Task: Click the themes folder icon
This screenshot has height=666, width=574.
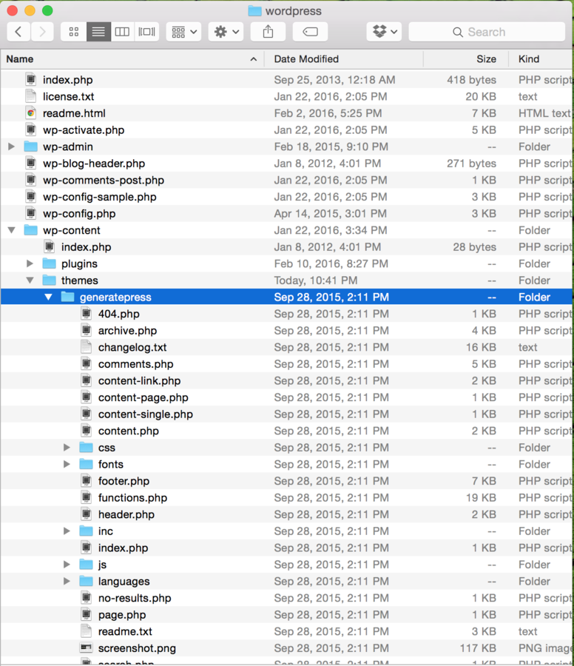Action: [50, 280]
